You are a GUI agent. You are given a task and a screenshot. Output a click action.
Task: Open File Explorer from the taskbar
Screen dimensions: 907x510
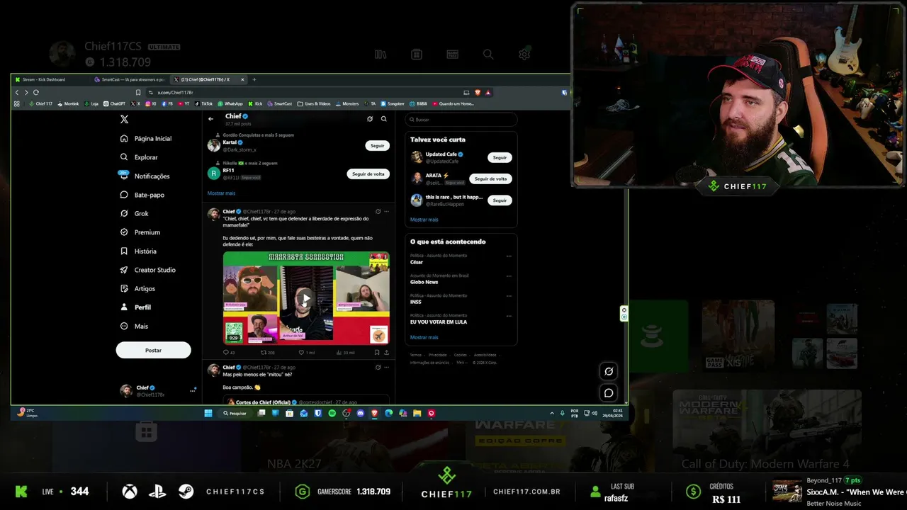[x=417, y=413]
